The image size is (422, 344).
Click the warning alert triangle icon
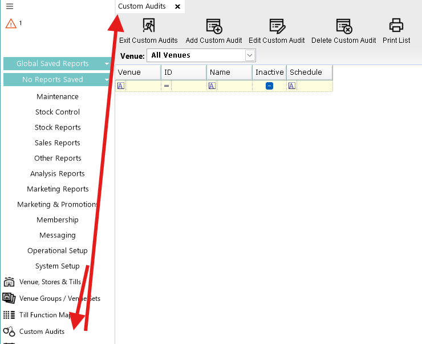[x=11, y=23]
